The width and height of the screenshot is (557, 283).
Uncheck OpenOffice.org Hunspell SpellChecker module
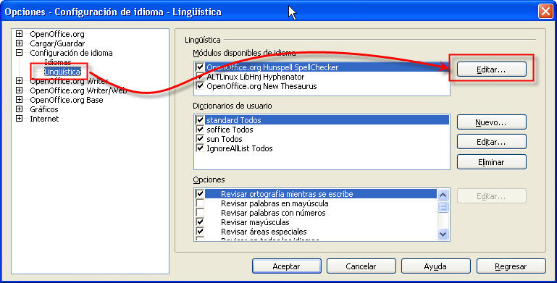click(x=200, y=67)
